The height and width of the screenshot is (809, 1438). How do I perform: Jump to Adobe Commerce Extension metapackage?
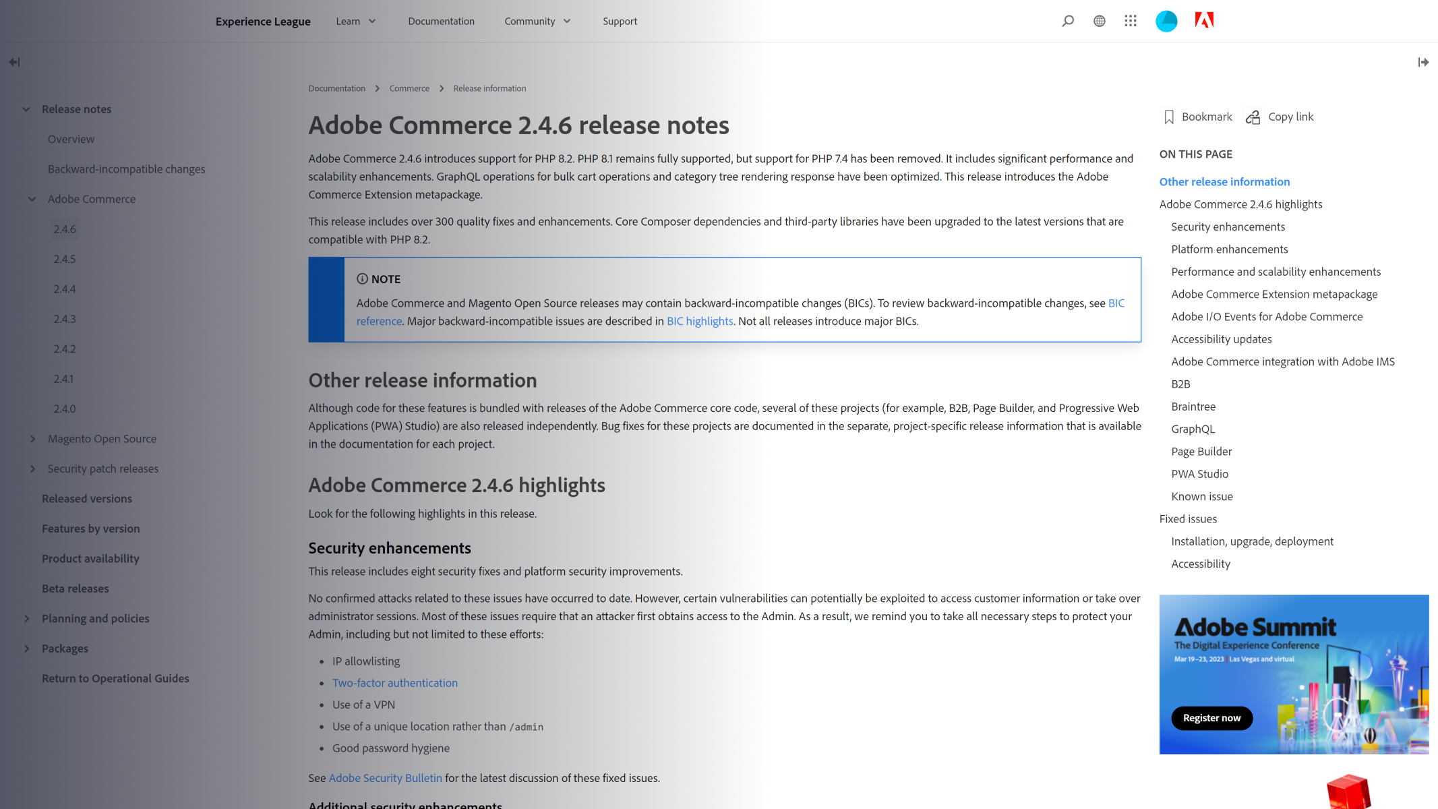click(1274, 294)
